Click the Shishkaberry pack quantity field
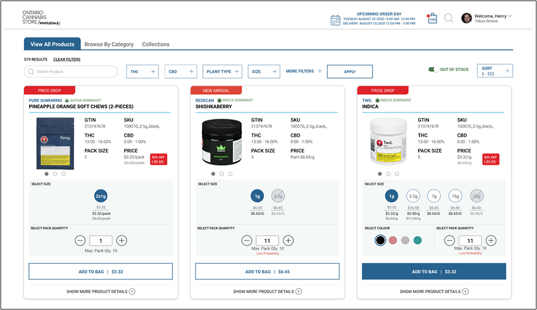 267,241
